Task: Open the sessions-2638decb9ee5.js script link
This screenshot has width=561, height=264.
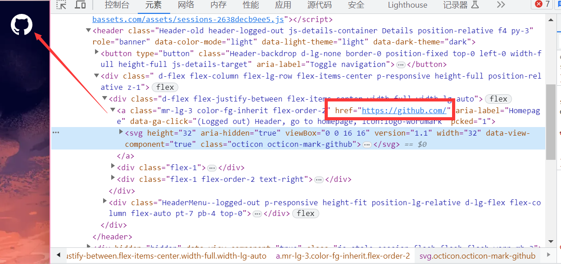Action: pyautogui.click(x=188, y=19)
